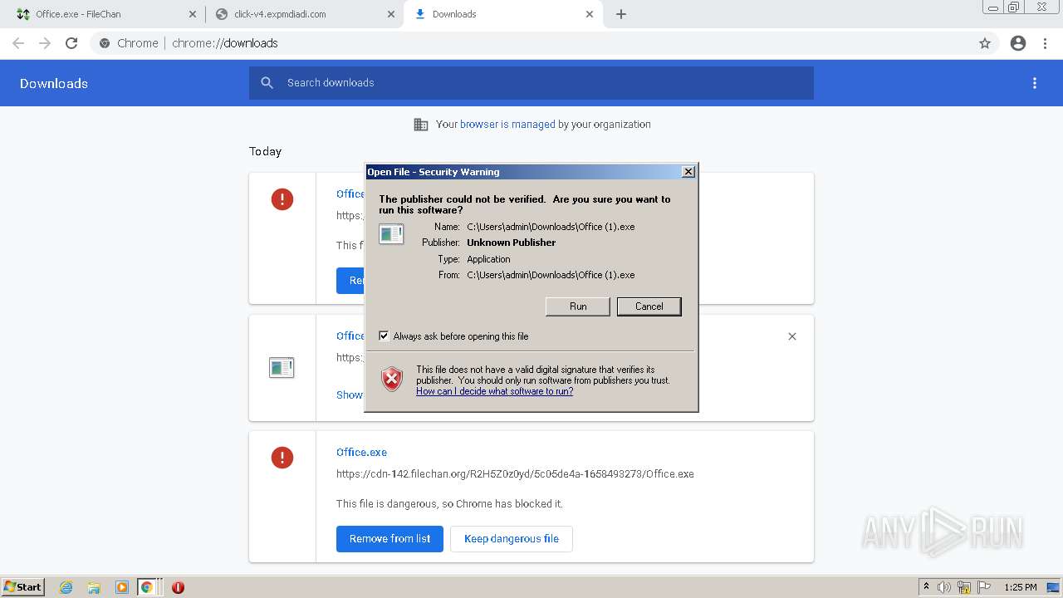Open the 'browser is managed' link

click(507, 125)
